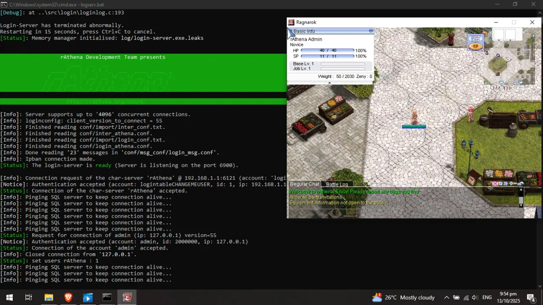Switch to the Battle Log tab
The width and height of the screenshot is (543, 305).
(337, 184)
